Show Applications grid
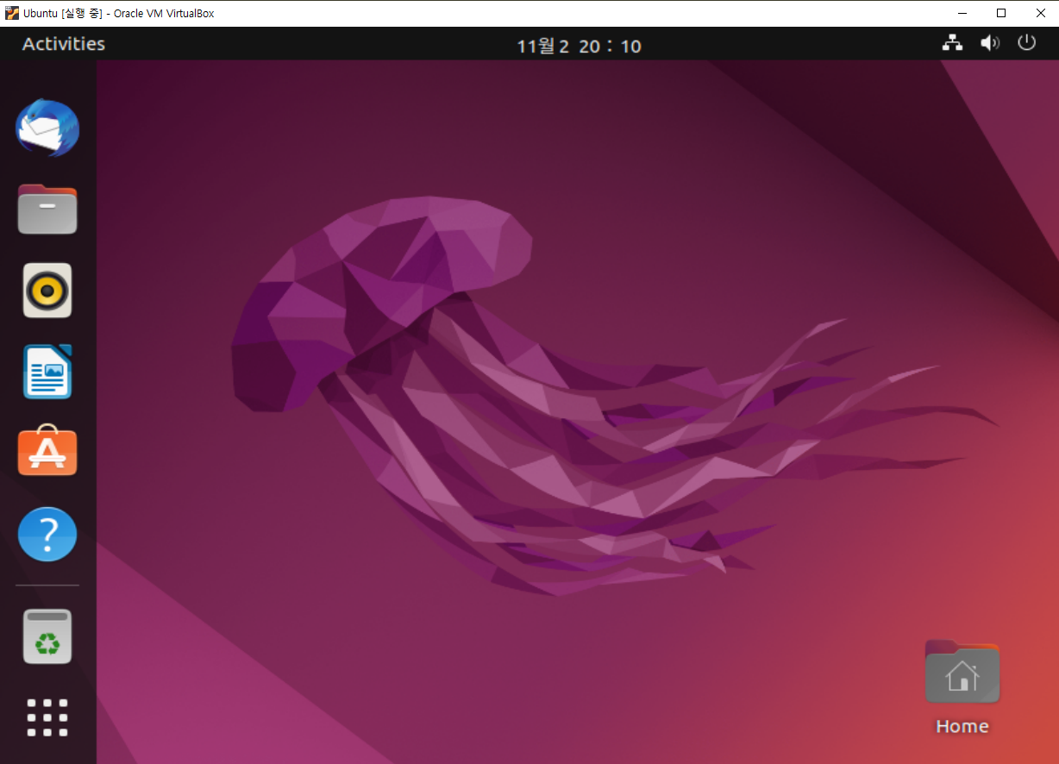This screenshot has height=764, width=1059. 47,717
